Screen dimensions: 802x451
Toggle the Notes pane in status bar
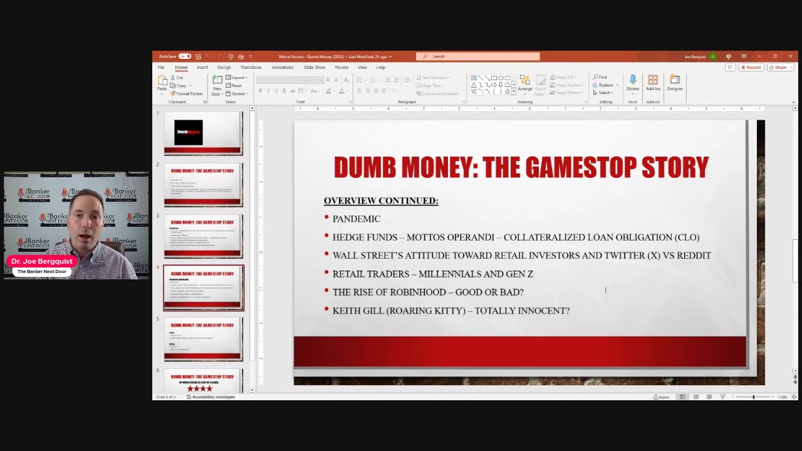[662, 397]
